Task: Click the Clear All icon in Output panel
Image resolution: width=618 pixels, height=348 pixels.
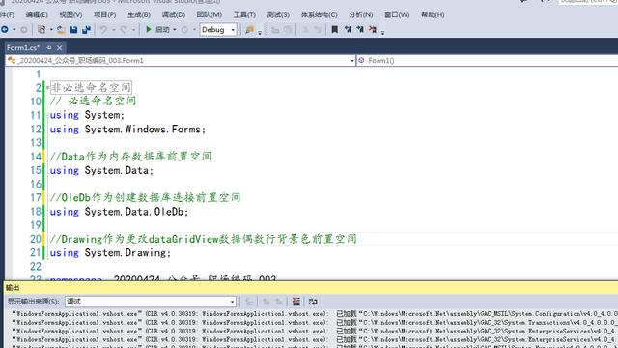Action: (296, 302)
